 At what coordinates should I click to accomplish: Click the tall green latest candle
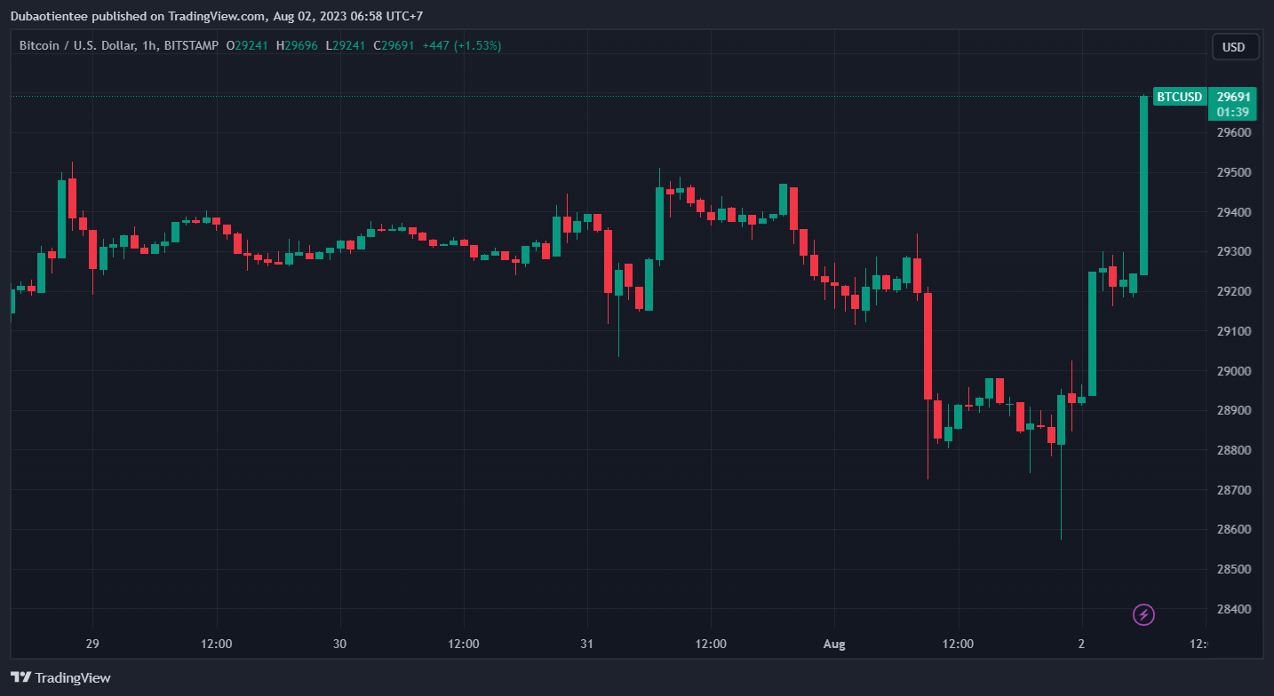tap(1143, 185)
